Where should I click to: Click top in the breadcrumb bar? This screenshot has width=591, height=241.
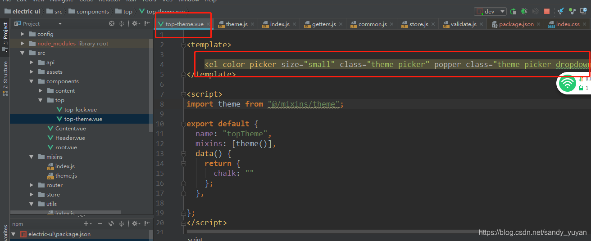click(x=124, y=11)
